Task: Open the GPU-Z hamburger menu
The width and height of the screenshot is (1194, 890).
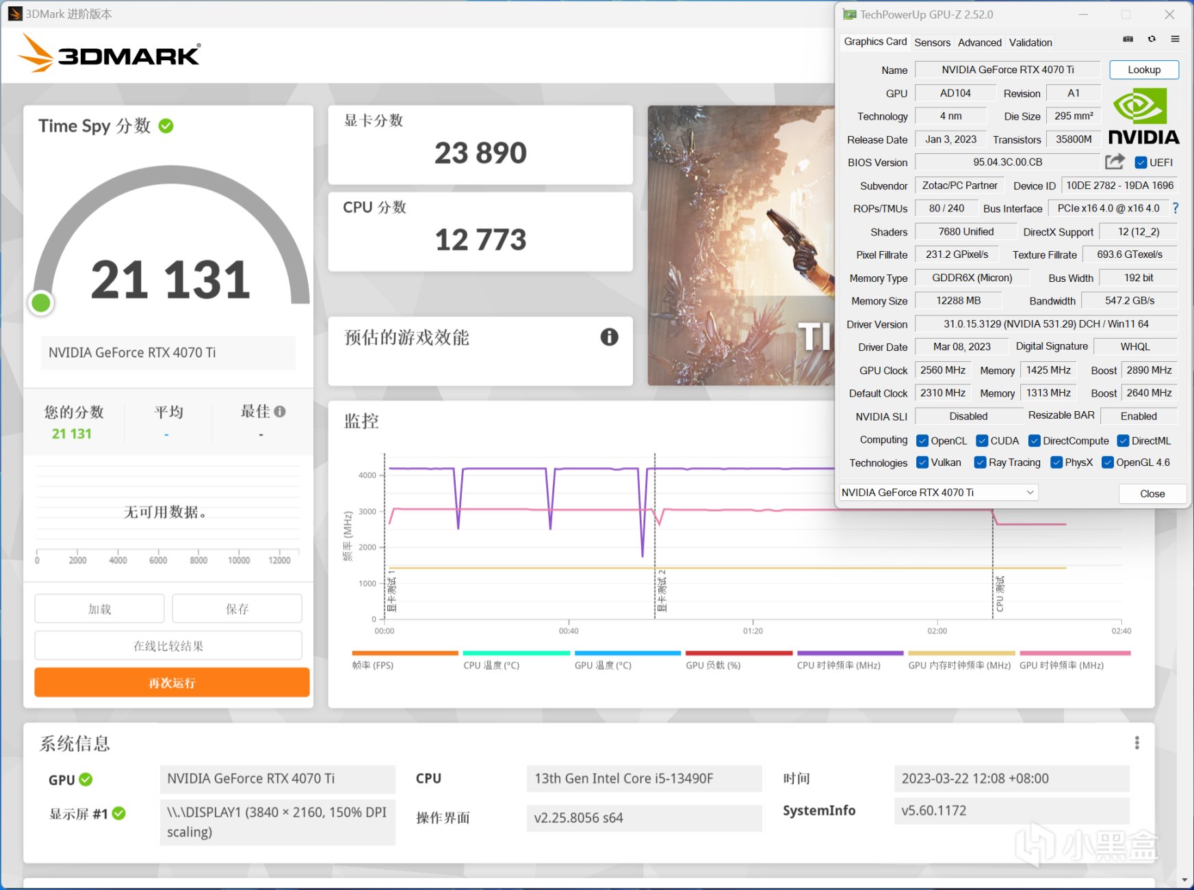Action: pyautogui.click(x=1175, y=39)
